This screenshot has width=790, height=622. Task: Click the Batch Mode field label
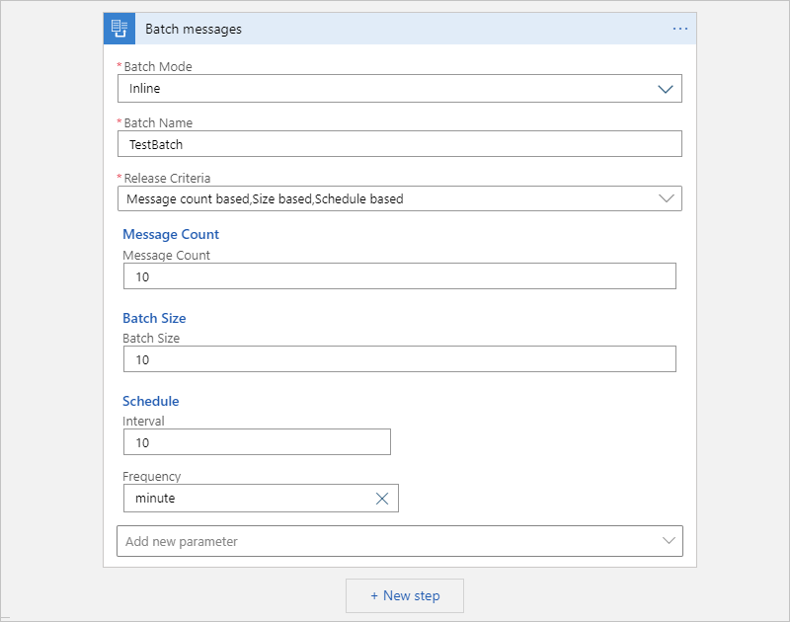click(x=158, y=67)
